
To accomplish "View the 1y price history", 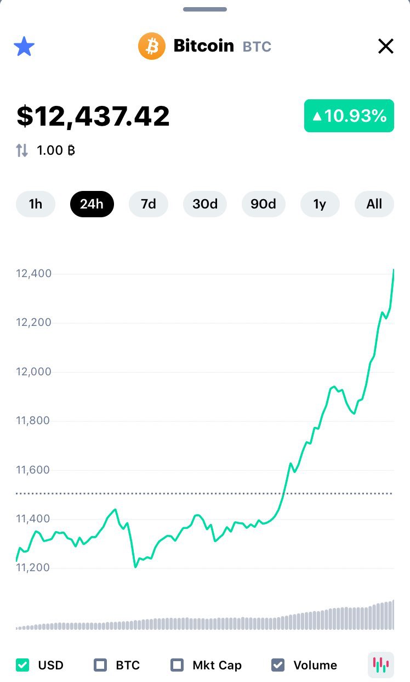I will (x=320, y=204).
